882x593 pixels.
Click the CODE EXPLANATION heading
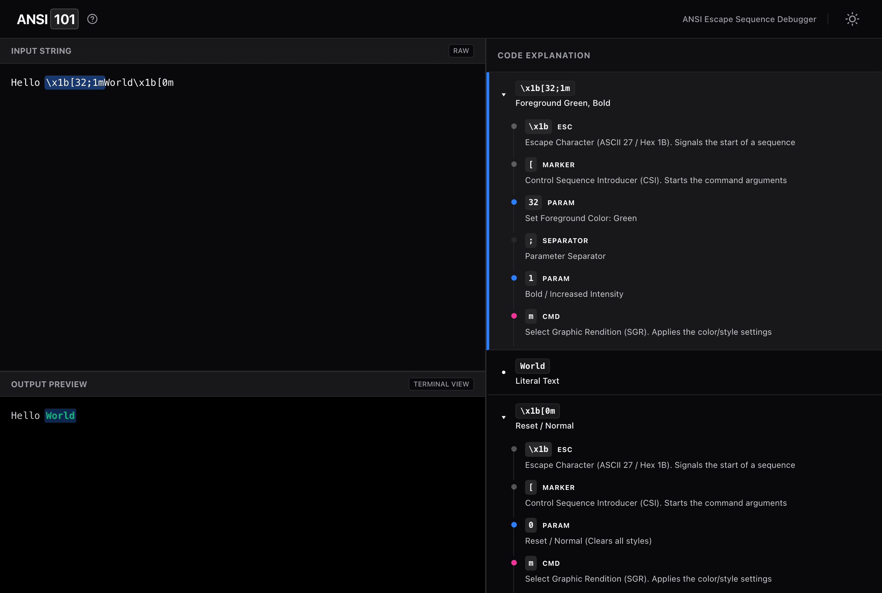click(x=544, y=55)
